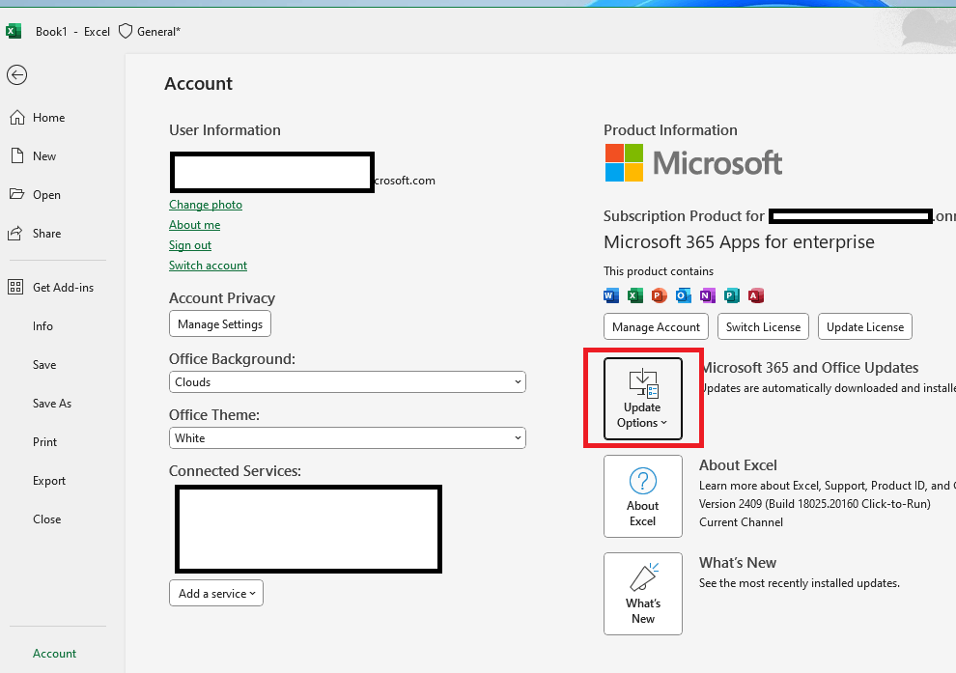
Task: Click Manage Settings under Account Privacy
Action: click(220, 324)
